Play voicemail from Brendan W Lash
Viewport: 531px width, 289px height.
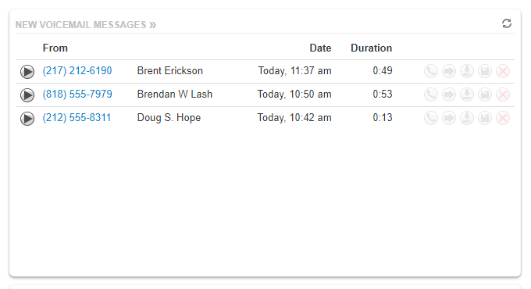(27, 95)
